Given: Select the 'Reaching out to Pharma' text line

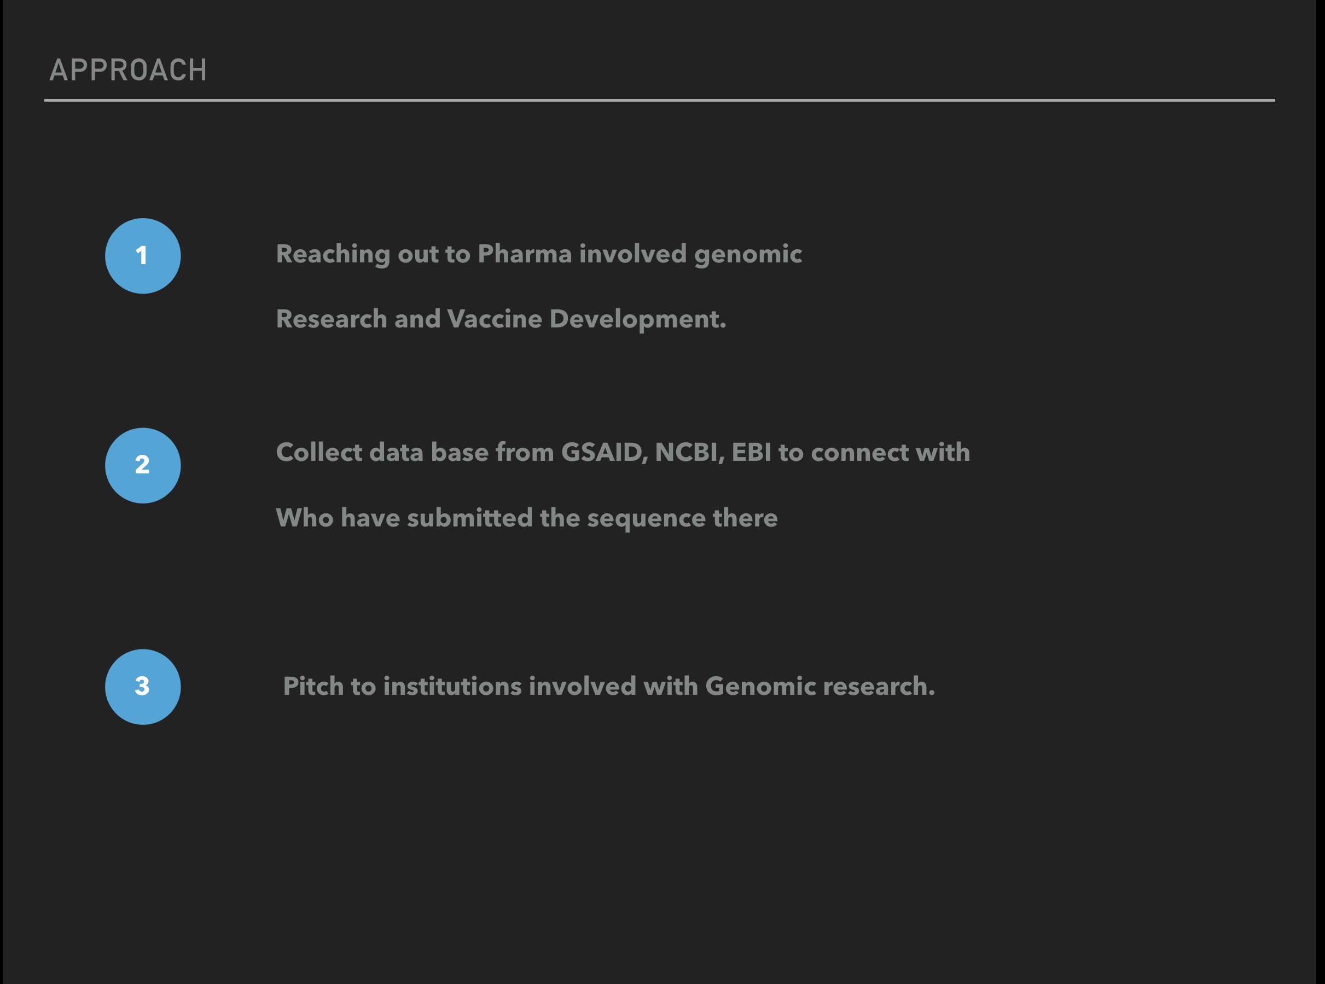Looking at the screenshot, I should tap(539, 255).
